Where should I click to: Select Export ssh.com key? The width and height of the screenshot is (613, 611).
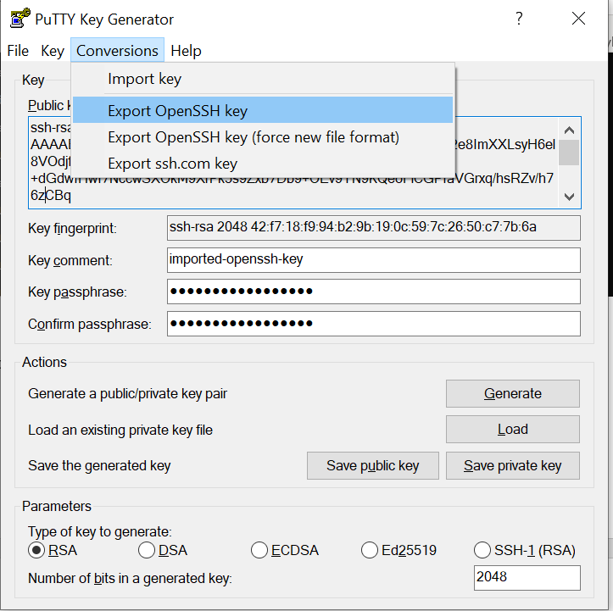coord(263,164)
